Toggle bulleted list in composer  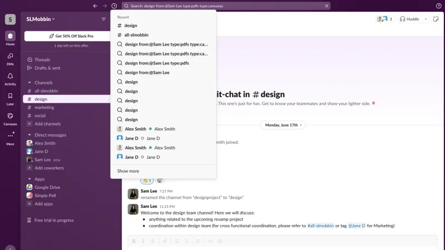tap(186, 241)
